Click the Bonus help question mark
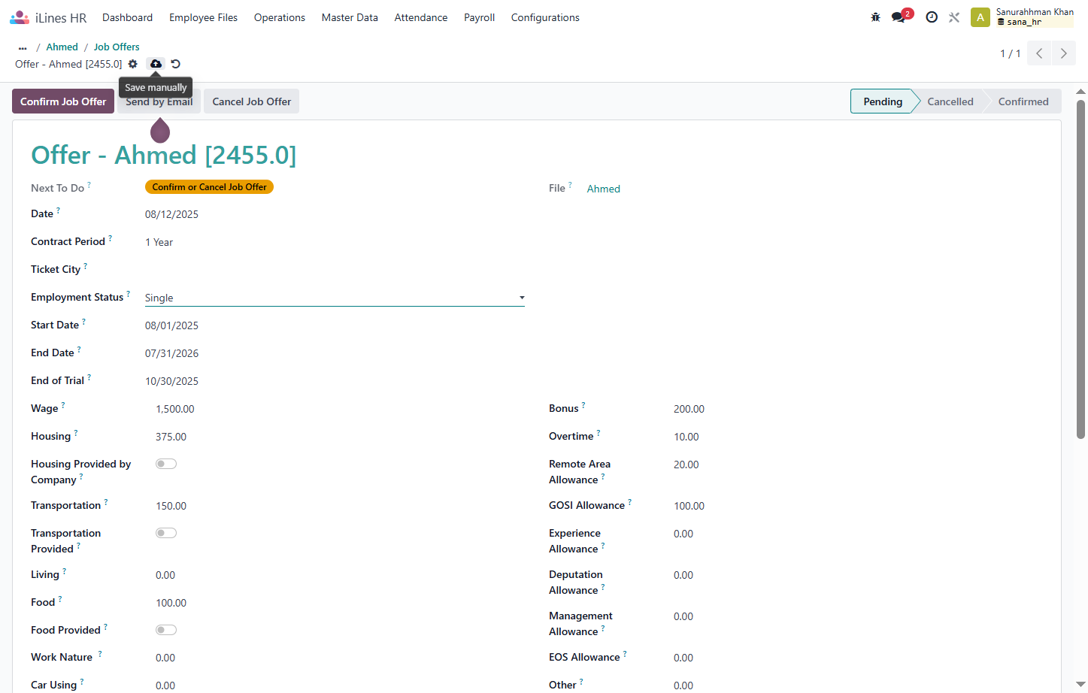 point(583,405)
